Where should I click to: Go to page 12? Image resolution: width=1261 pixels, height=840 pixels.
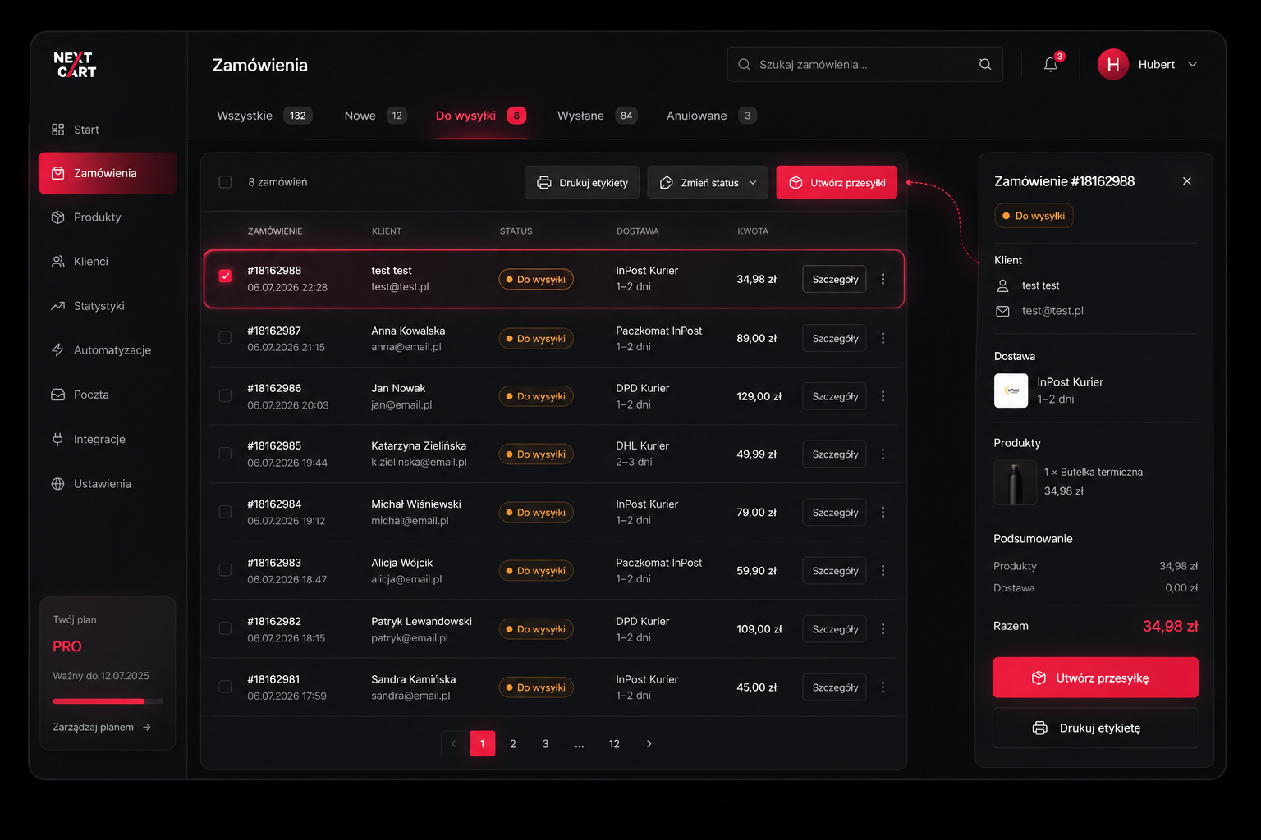click(614, 744)
